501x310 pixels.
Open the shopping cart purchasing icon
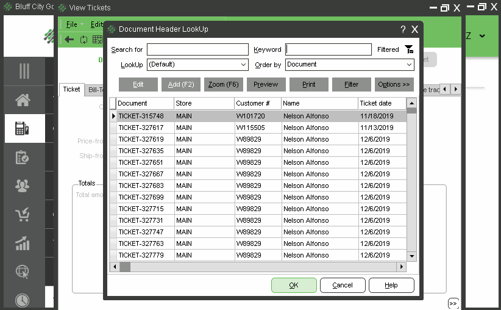(23, 214)
